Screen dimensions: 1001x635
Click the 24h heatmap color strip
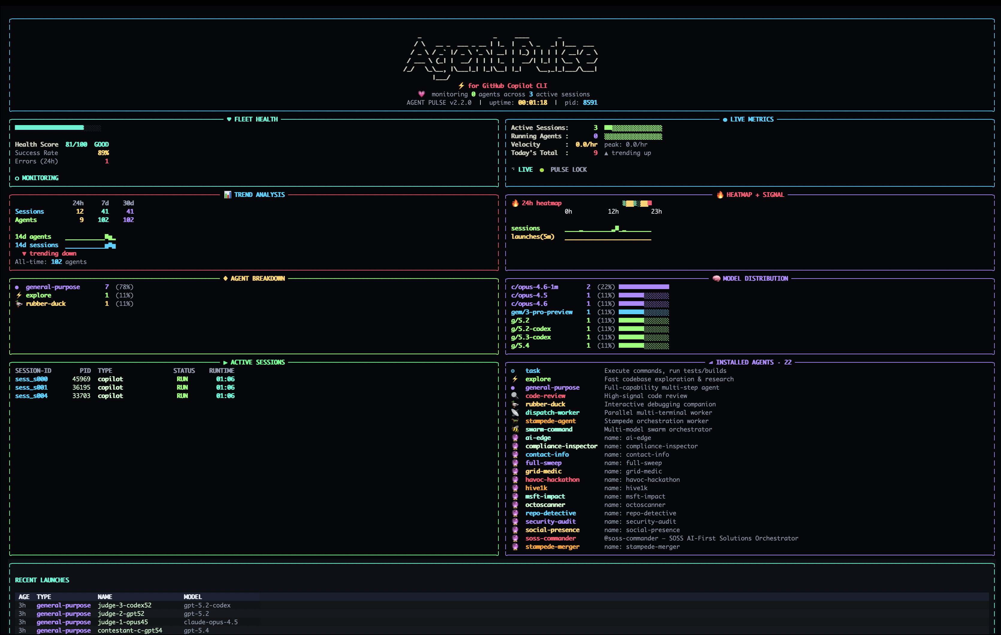coord(637,203)
